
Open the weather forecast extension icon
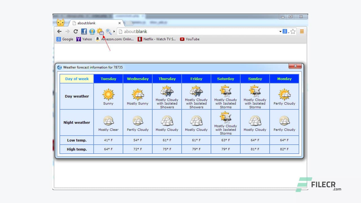pyautogui.click(x=100, y=32)
